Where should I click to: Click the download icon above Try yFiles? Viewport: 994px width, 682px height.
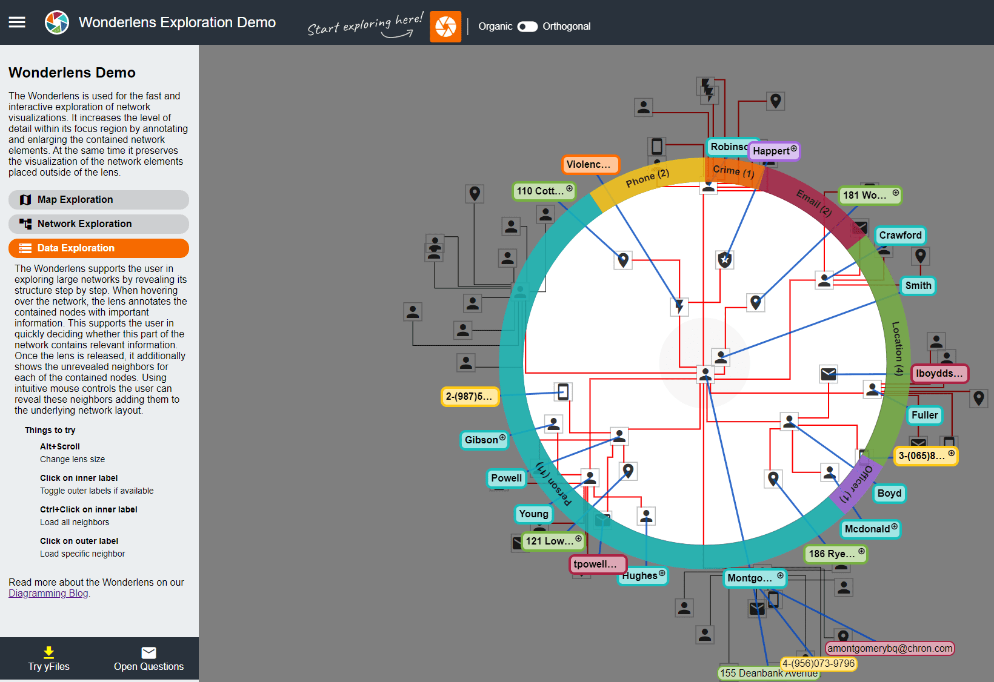48,653
